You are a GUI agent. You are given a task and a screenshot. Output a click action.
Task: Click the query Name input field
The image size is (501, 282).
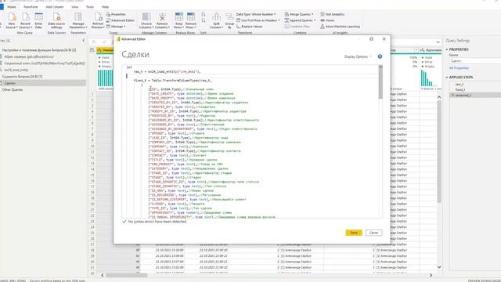tap(475, 61)
